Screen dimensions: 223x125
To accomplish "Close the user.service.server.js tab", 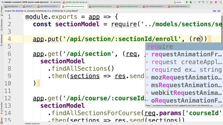I will (59, 6).
